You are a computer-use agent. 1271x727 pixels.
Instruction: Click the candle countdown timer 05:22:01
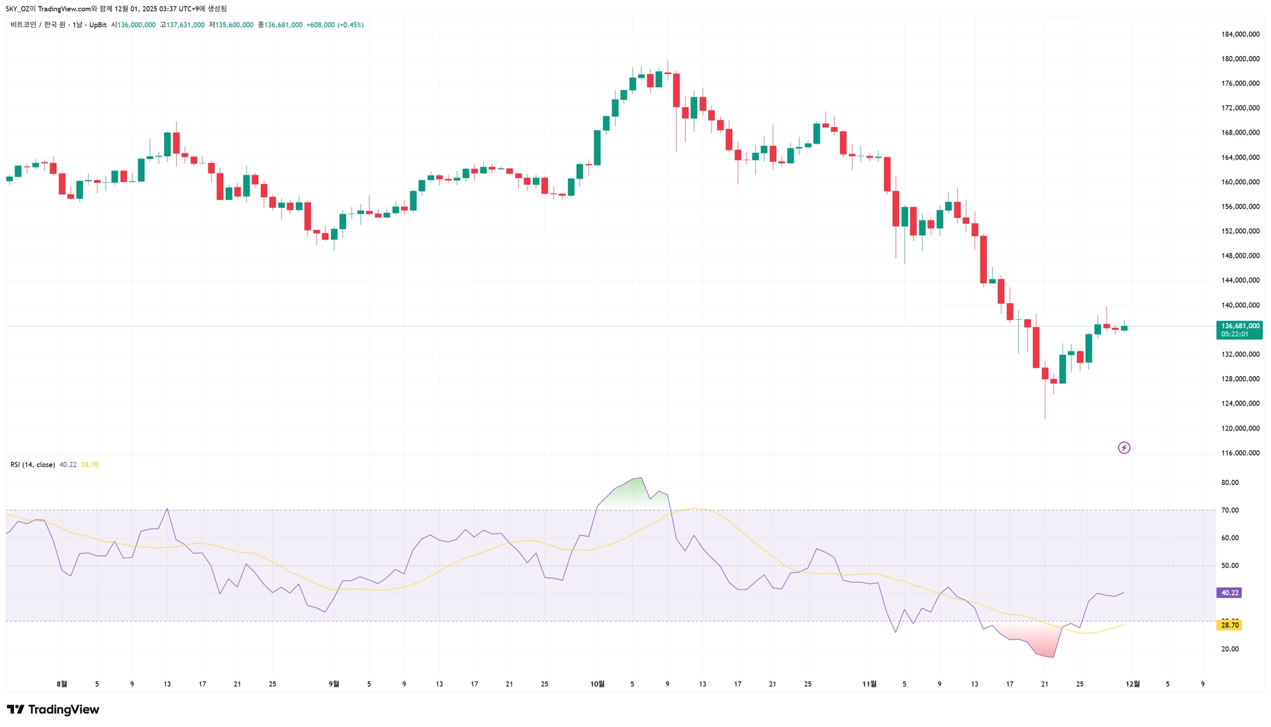tap(1235, 334)
